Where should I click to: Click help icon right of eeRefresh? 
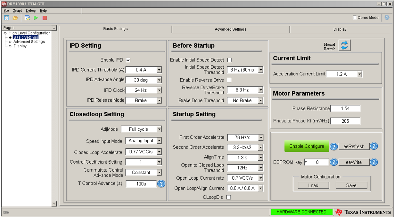tap(374, 146)
